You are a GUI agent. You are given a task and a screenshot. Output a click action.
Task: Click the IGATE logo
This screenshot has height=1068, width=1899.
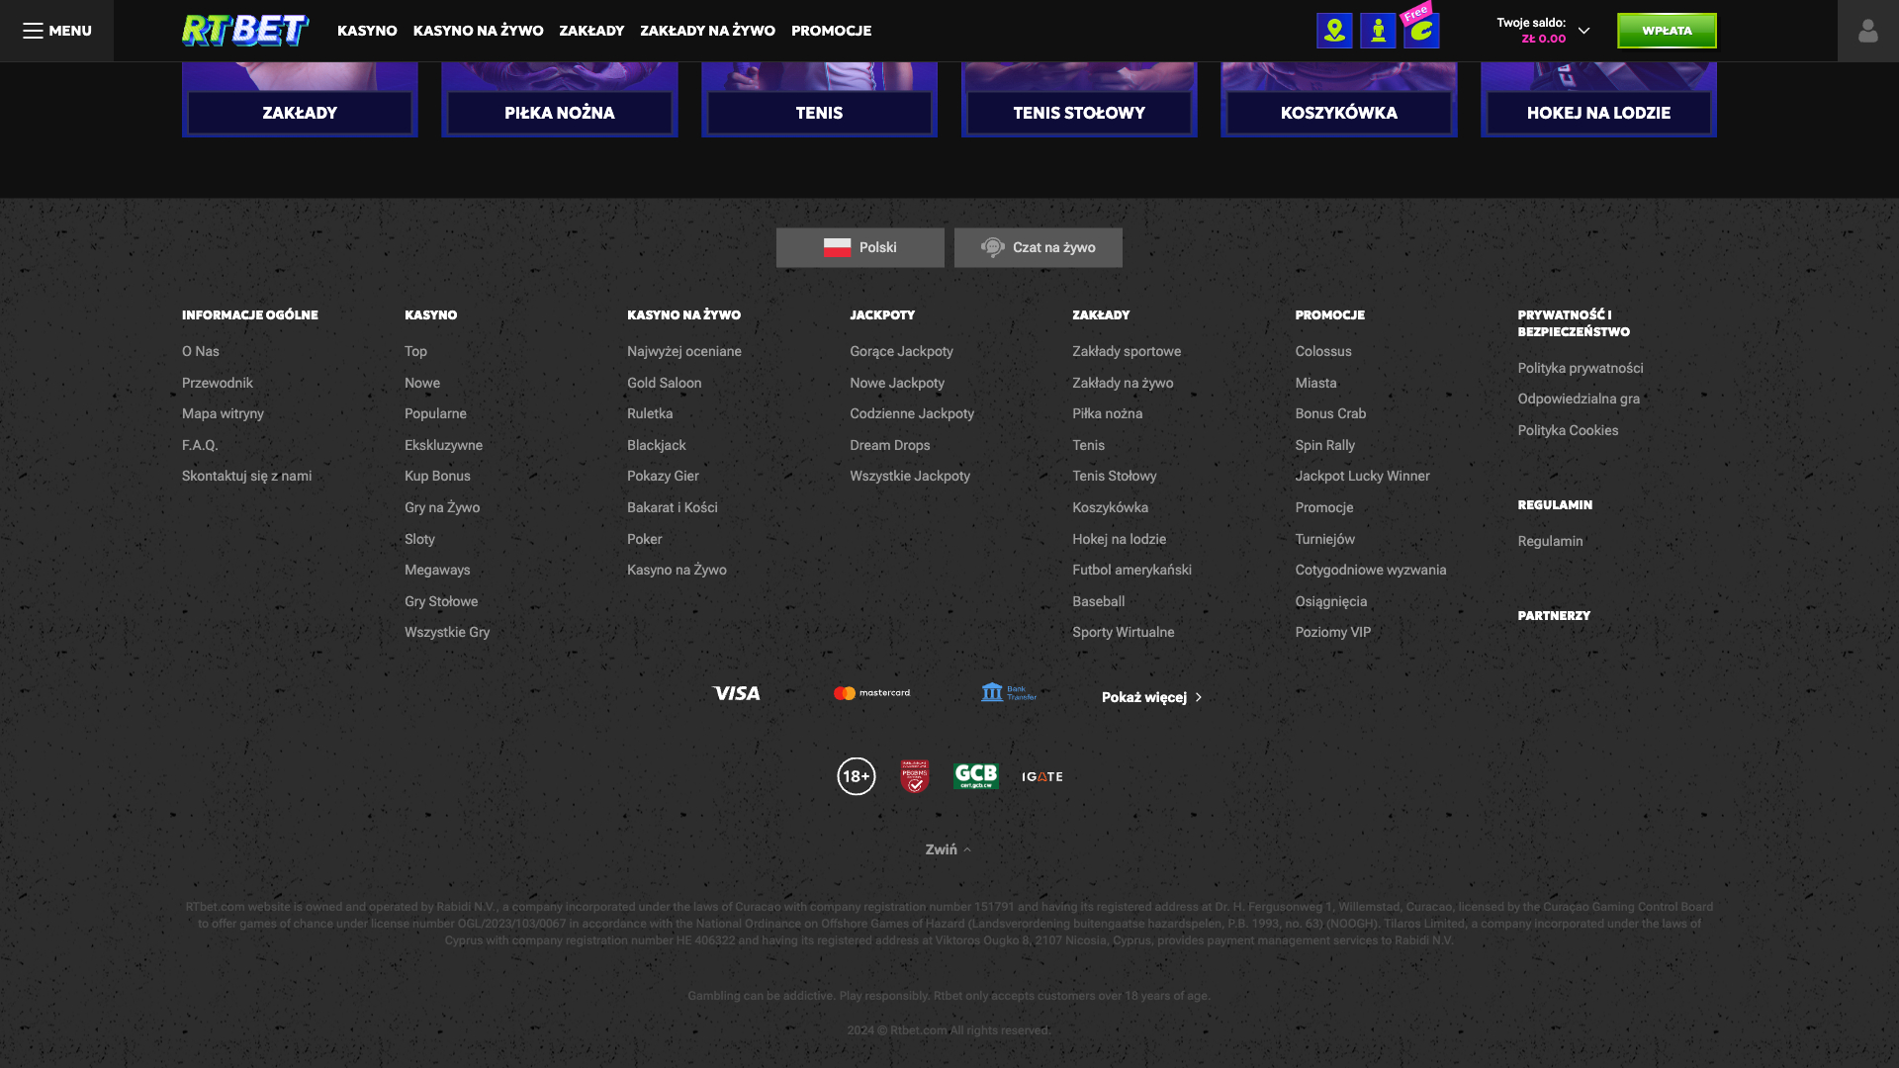coord(1042,776)
